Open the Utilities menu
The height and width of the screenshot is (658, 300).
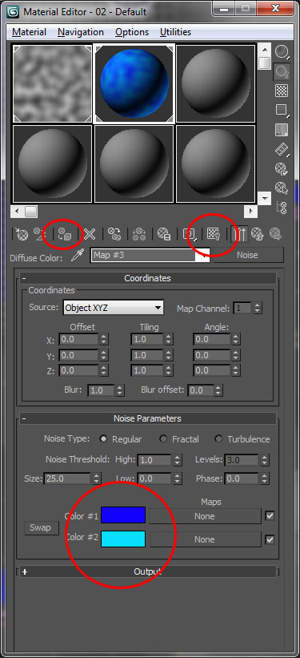click(x=175, y=32)
